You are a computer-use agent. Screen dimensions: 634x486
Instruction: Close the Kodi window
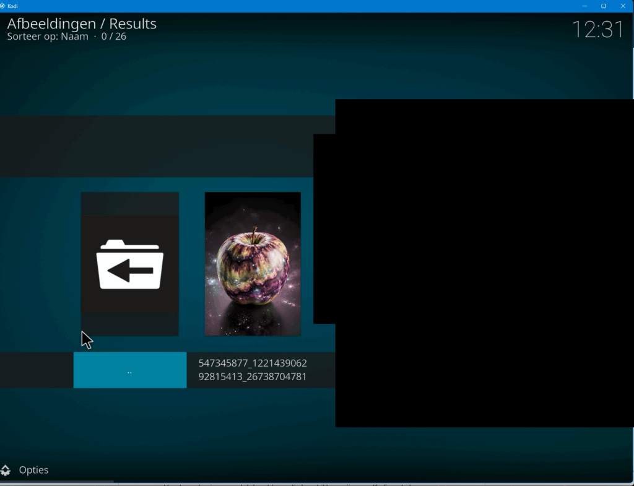623,6
